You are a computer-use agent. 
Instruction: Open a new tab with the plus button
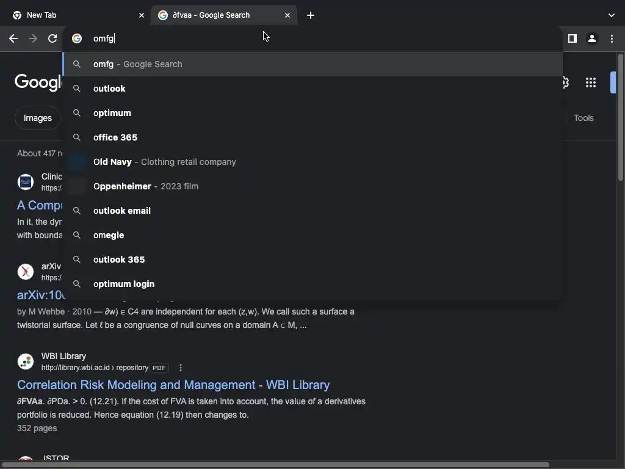pyautogui.click(x=311, y=15)
